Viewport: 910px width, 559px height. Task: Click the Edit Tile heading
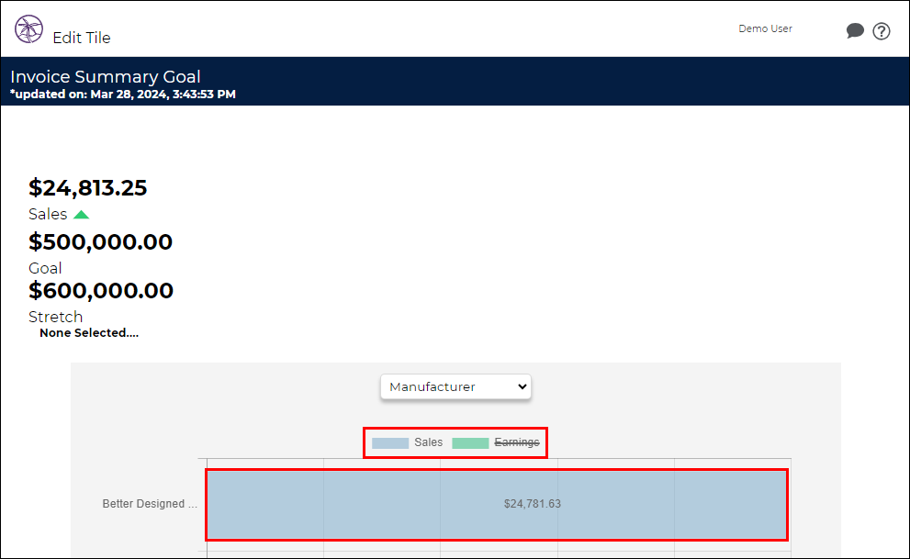[x=81, y=38]
